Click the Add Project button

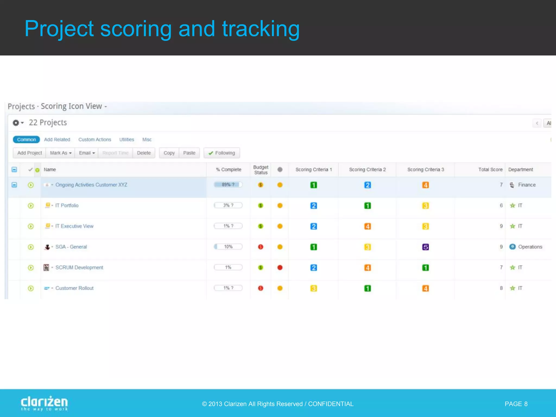30,153
